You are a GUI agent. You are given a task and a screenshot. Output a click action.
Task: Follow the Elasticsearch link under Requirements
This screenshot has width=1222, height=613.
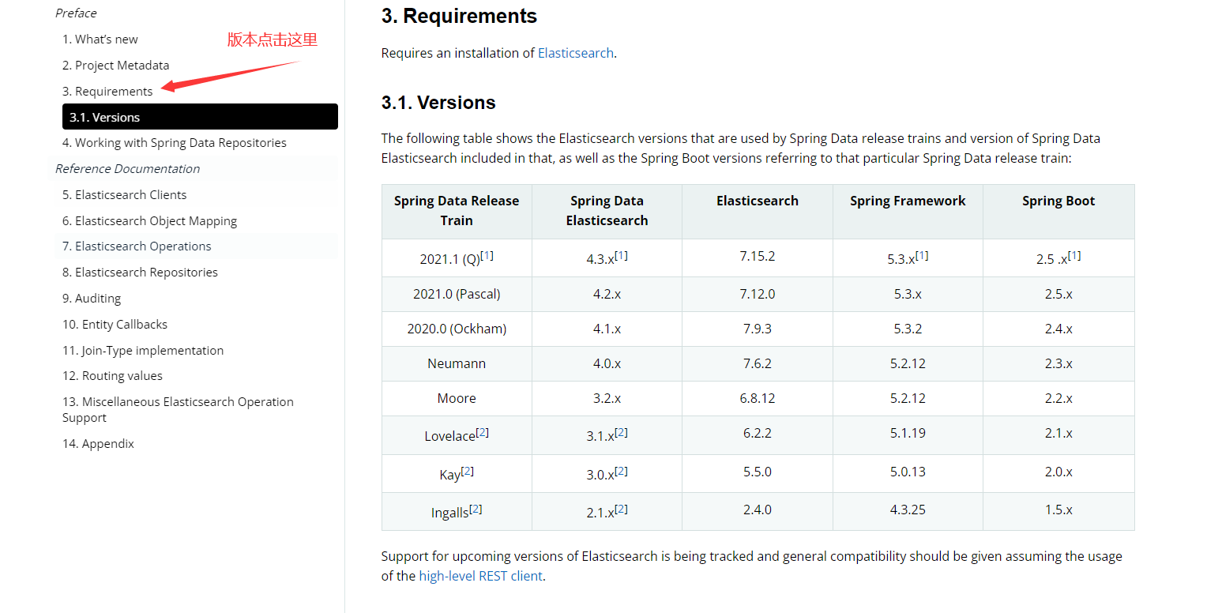click(576, 53)
